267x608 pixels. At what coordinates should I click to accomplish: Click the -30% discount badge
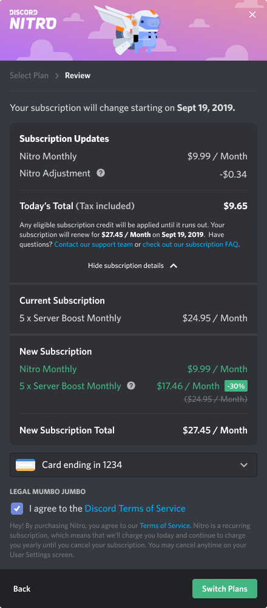235,386
